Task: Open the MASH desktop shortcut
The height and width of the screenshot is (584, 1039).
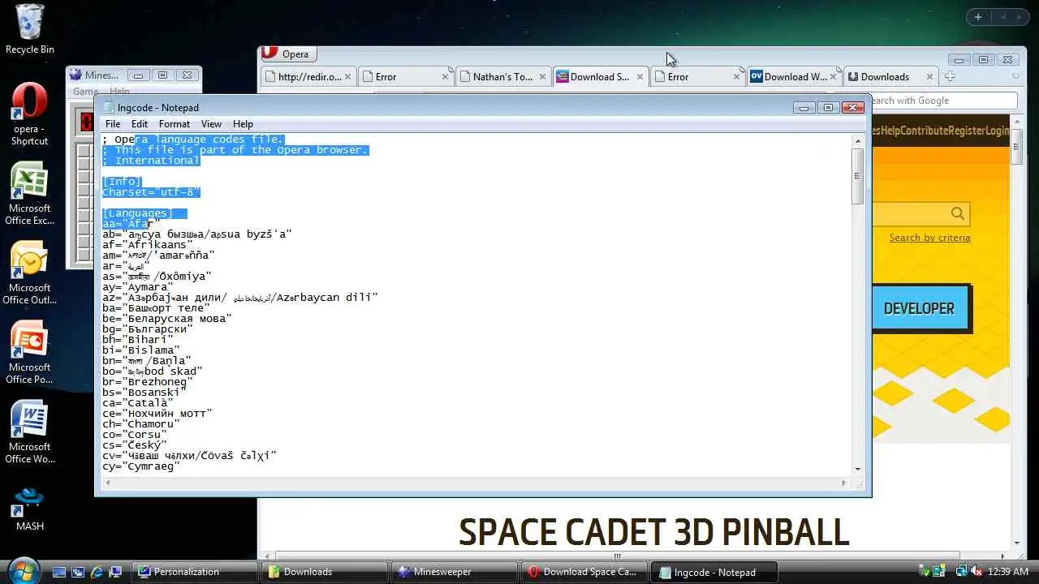Action: [x=29, y=509]
